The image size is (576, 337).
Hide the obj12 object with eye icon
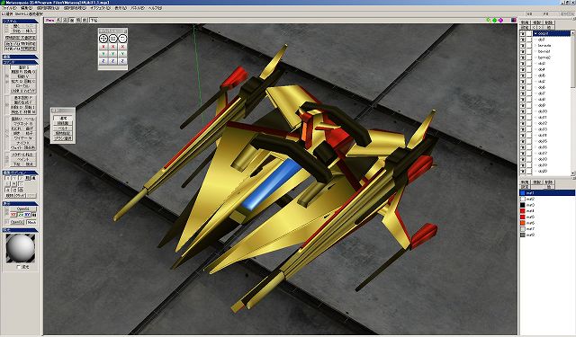click(x=523, y=124)
